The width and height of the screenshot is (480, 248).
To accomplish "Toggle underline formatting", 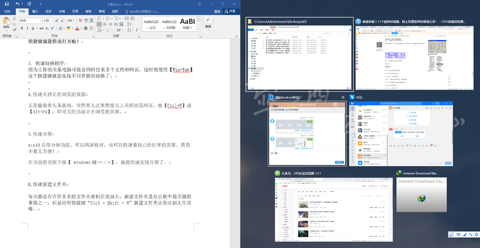I will click(32, 28).
